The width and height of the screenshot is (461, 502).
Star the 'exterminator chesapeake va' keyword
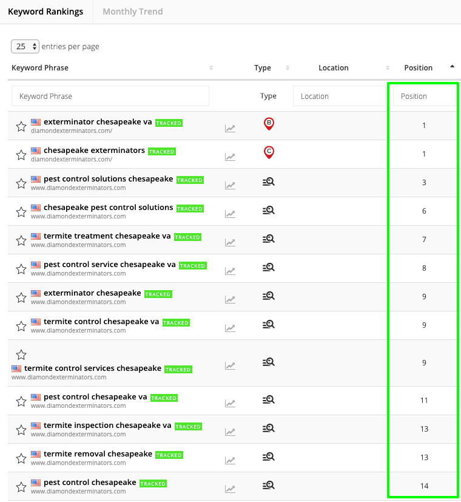pyautogui.click(x=21, y=126)
